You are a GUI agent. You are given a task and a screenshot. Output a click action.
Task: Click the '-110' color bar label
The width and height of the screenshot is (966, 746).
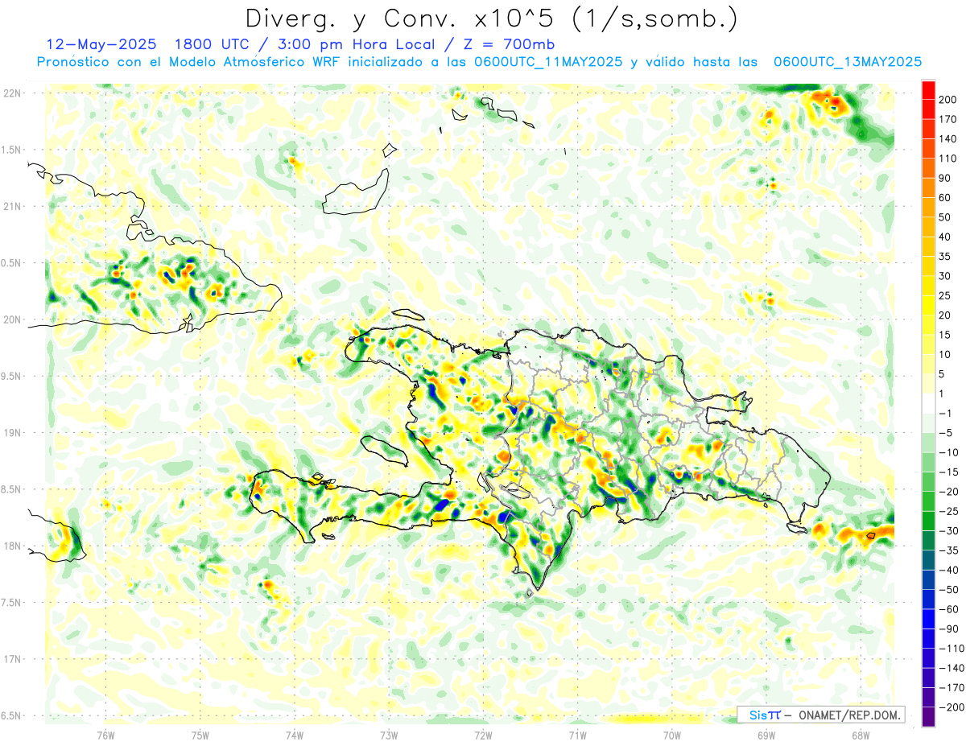coord(950,648)
